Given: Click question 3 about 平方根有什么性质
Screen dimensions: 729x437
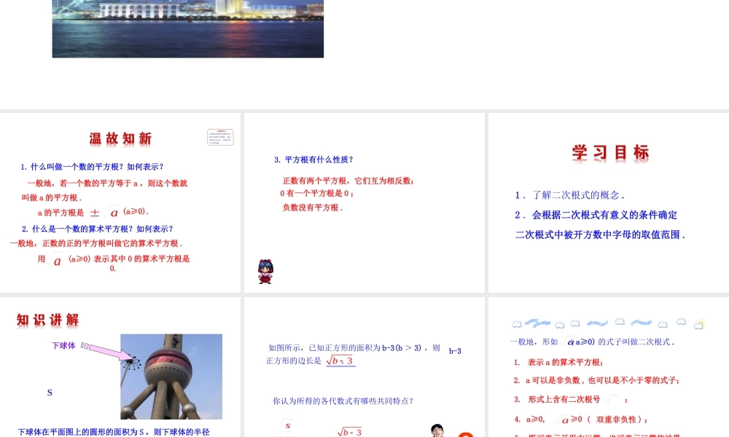Looking at the screenshot, I should coord(313,160).
